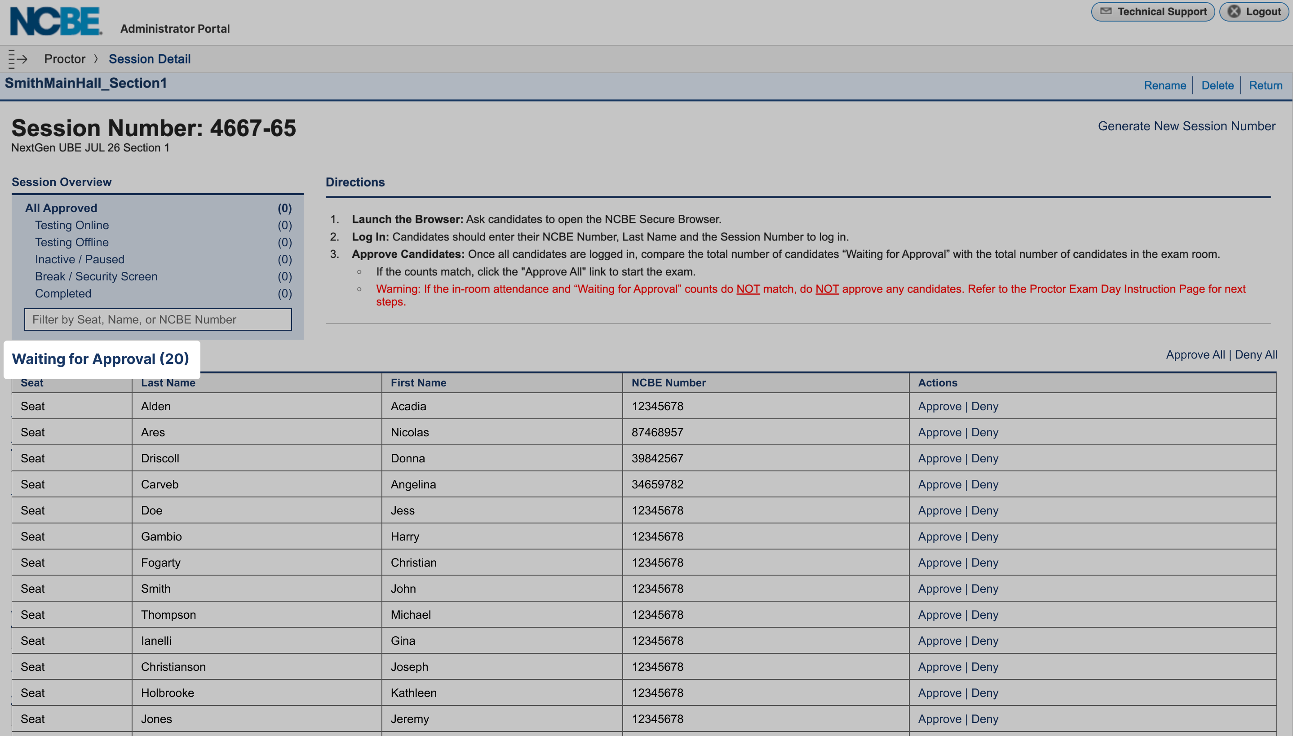Deny candidate Carveb Angelina

coord(985,485)
